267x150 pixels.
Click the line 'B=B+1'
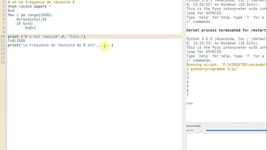tap(30, 28)
